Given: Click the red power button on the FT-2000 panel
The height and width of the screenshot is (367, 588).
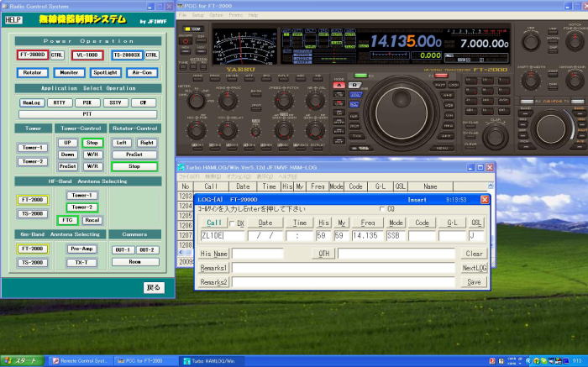Looking at the screenshot, I should click(x=186, y=41).
